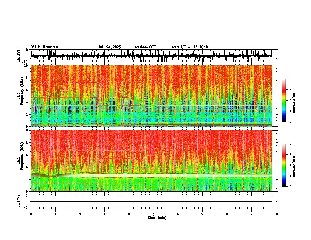Image resolution: width=311 pixels, height=240 pixels.
Task: Click the "VLF Spectra" plot title
Action: tap(44, 47)
